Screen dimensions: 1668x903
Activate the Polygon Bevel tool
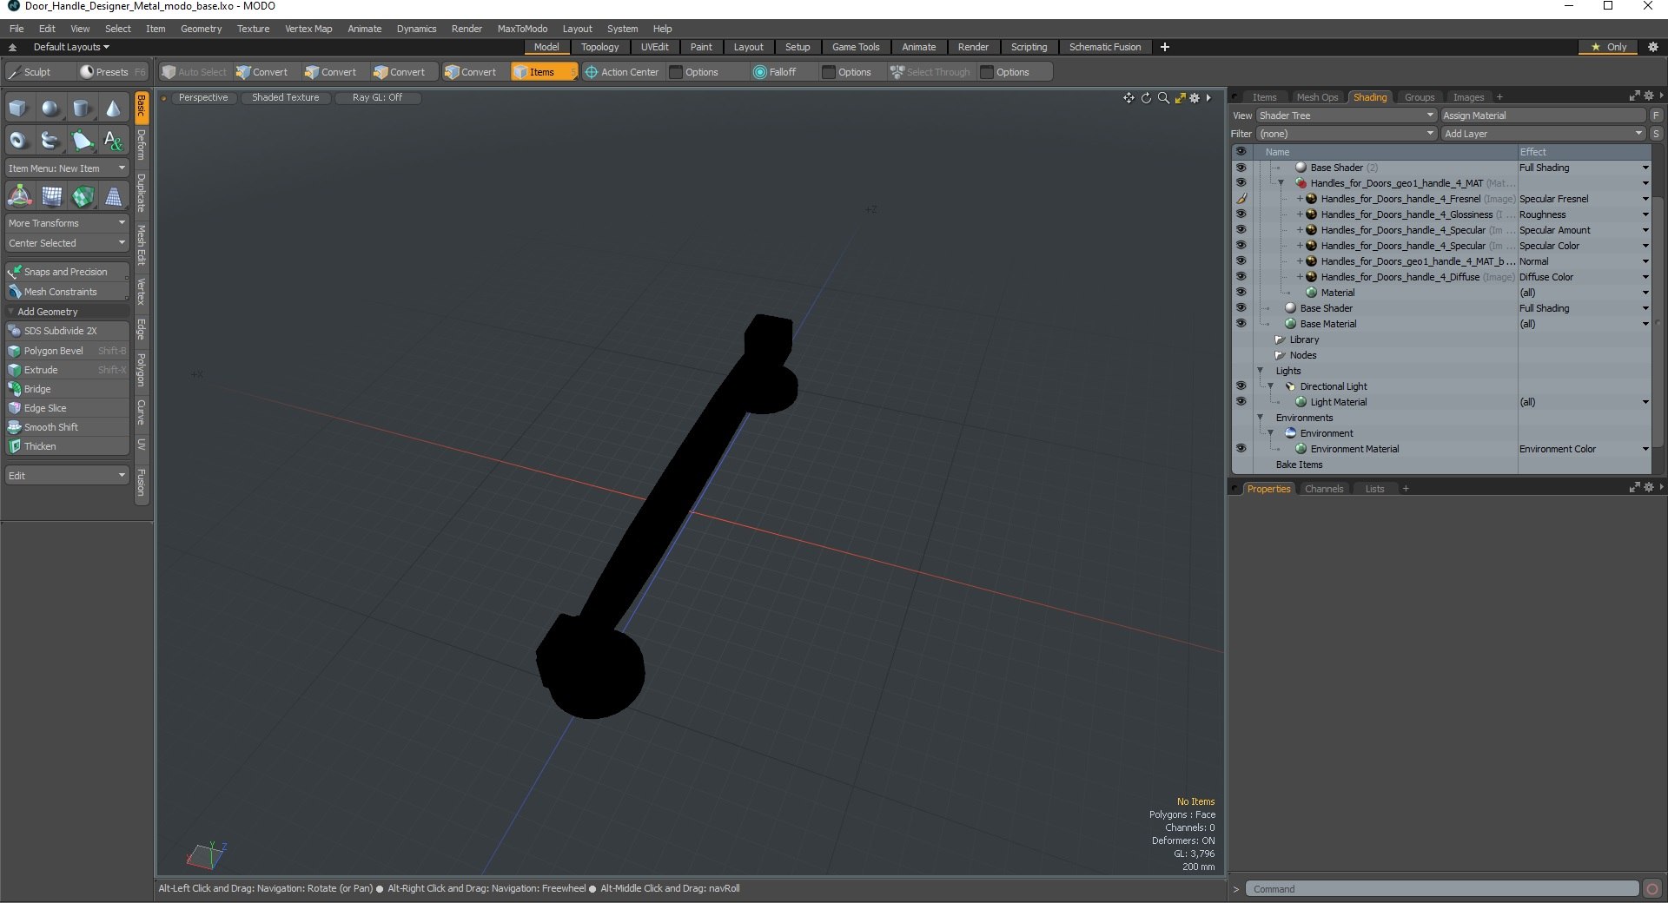pos(67,351)
